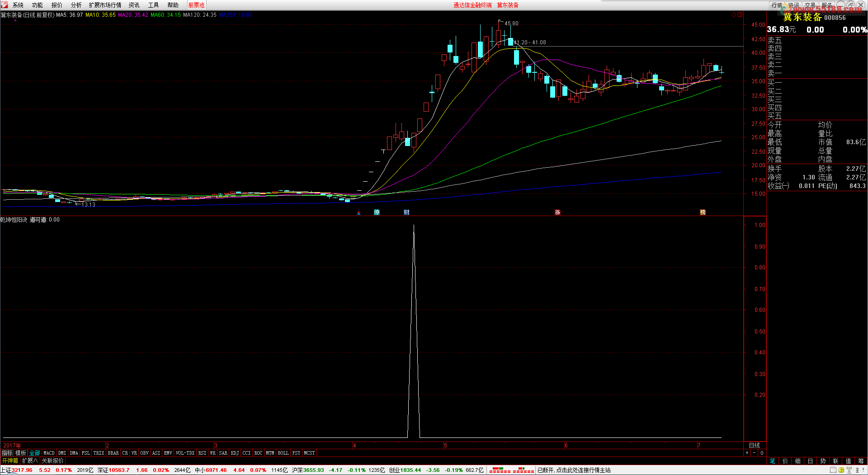Screen dimensions: 868x475
Task: Select the 势 tab in quote panel
Action: [823, 461]
